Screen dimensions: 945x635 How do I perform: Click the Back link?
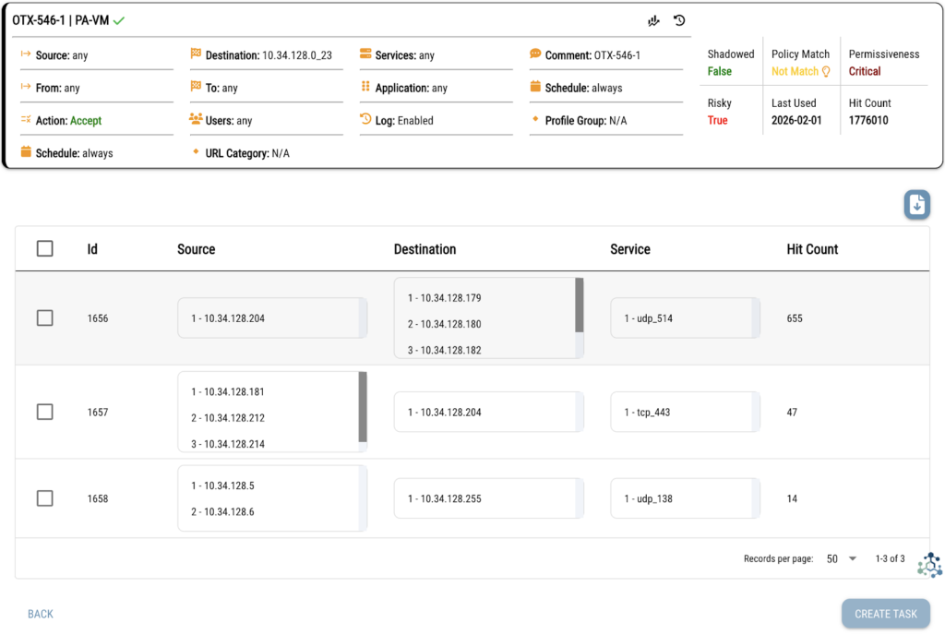[41, 614]
